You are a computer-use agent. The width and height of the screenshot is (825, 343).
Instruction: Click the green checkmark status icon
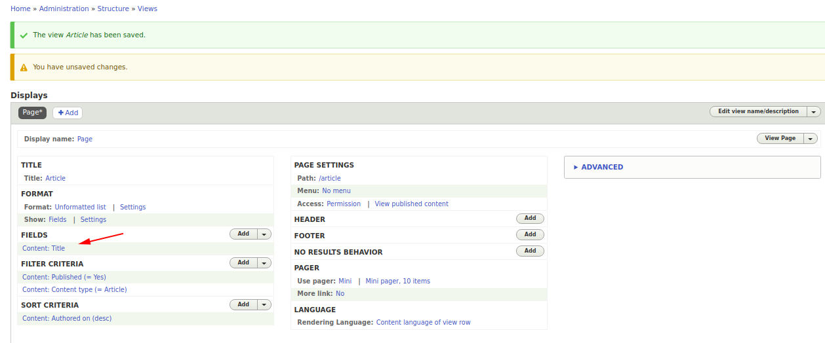(x=24, y=35)
